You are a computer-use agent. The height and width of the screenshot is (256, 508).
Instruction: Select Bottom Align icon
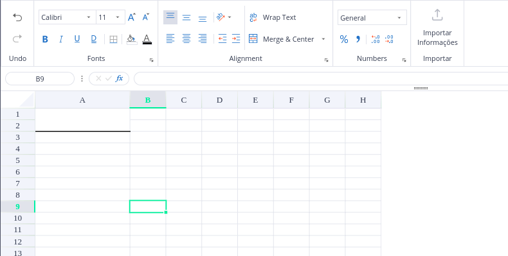[x=203, y=19]
